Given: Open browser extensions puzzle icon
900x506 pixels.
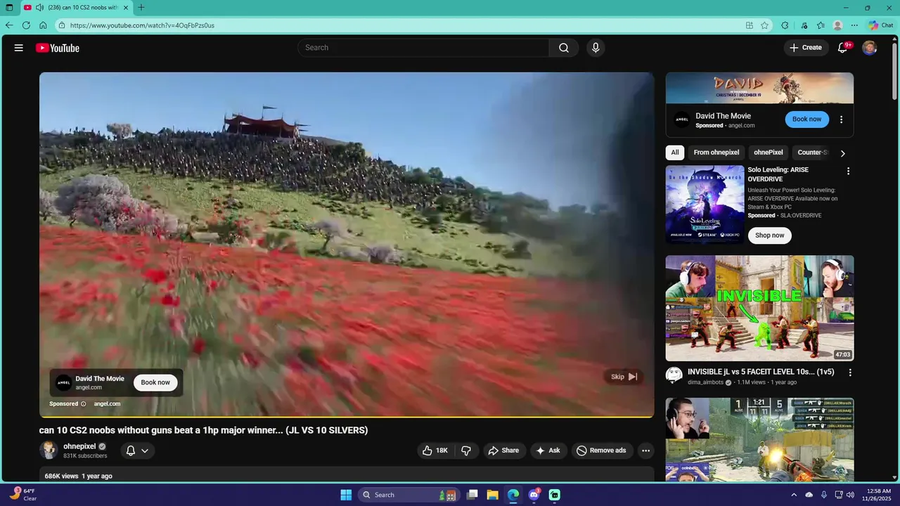Looking at the screenshot, I should (x=785, y=25).
